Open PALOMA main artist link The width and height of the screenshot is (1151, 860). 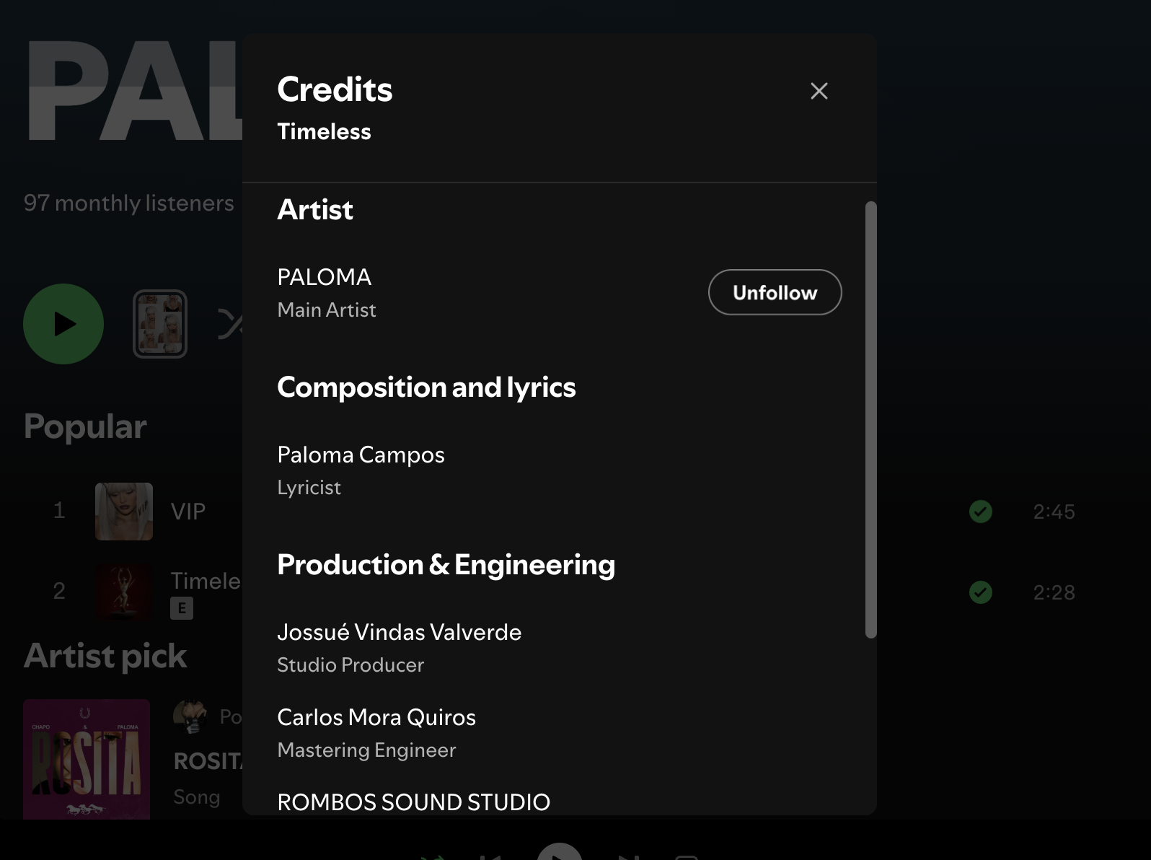(x=325, y=277)
